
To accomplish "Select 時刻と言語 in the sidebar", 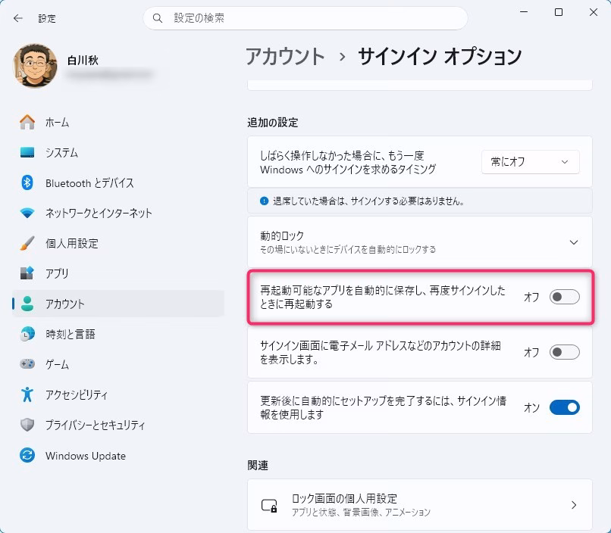I will click(70, 334).
